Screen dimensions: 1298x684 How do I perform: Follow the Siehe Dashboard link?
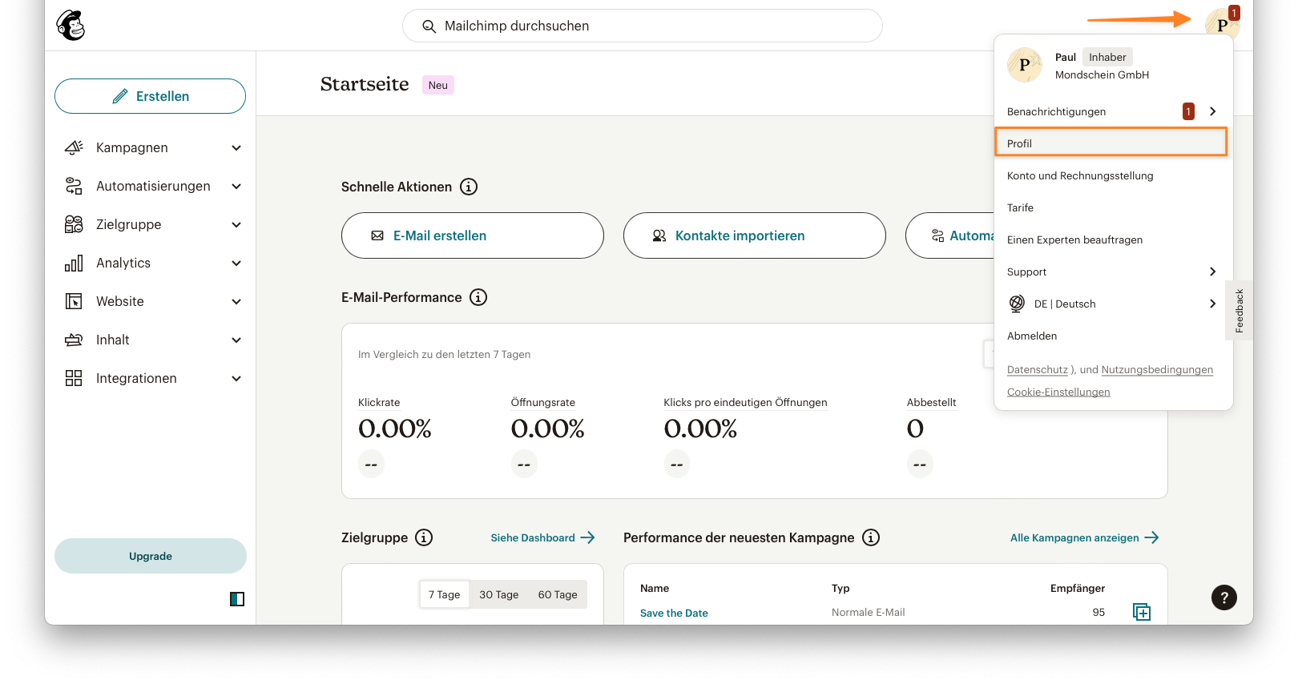click(x=542, y=537)
